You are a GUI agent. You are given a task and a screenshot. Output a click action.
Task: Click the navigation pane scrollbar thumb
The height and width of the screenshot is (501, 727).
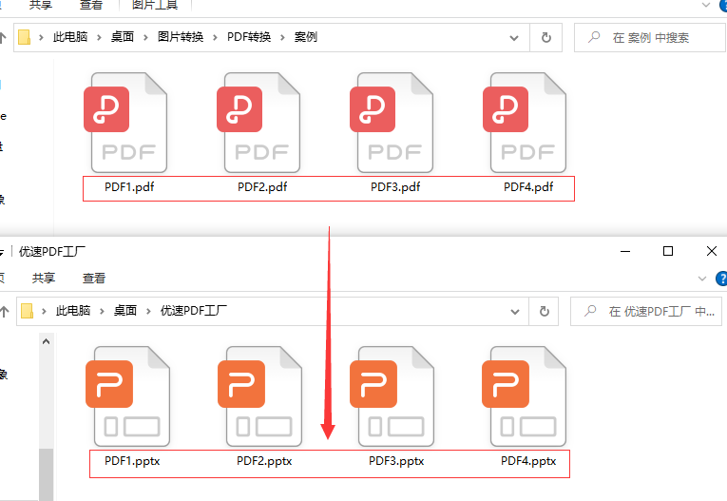(46, 474)
